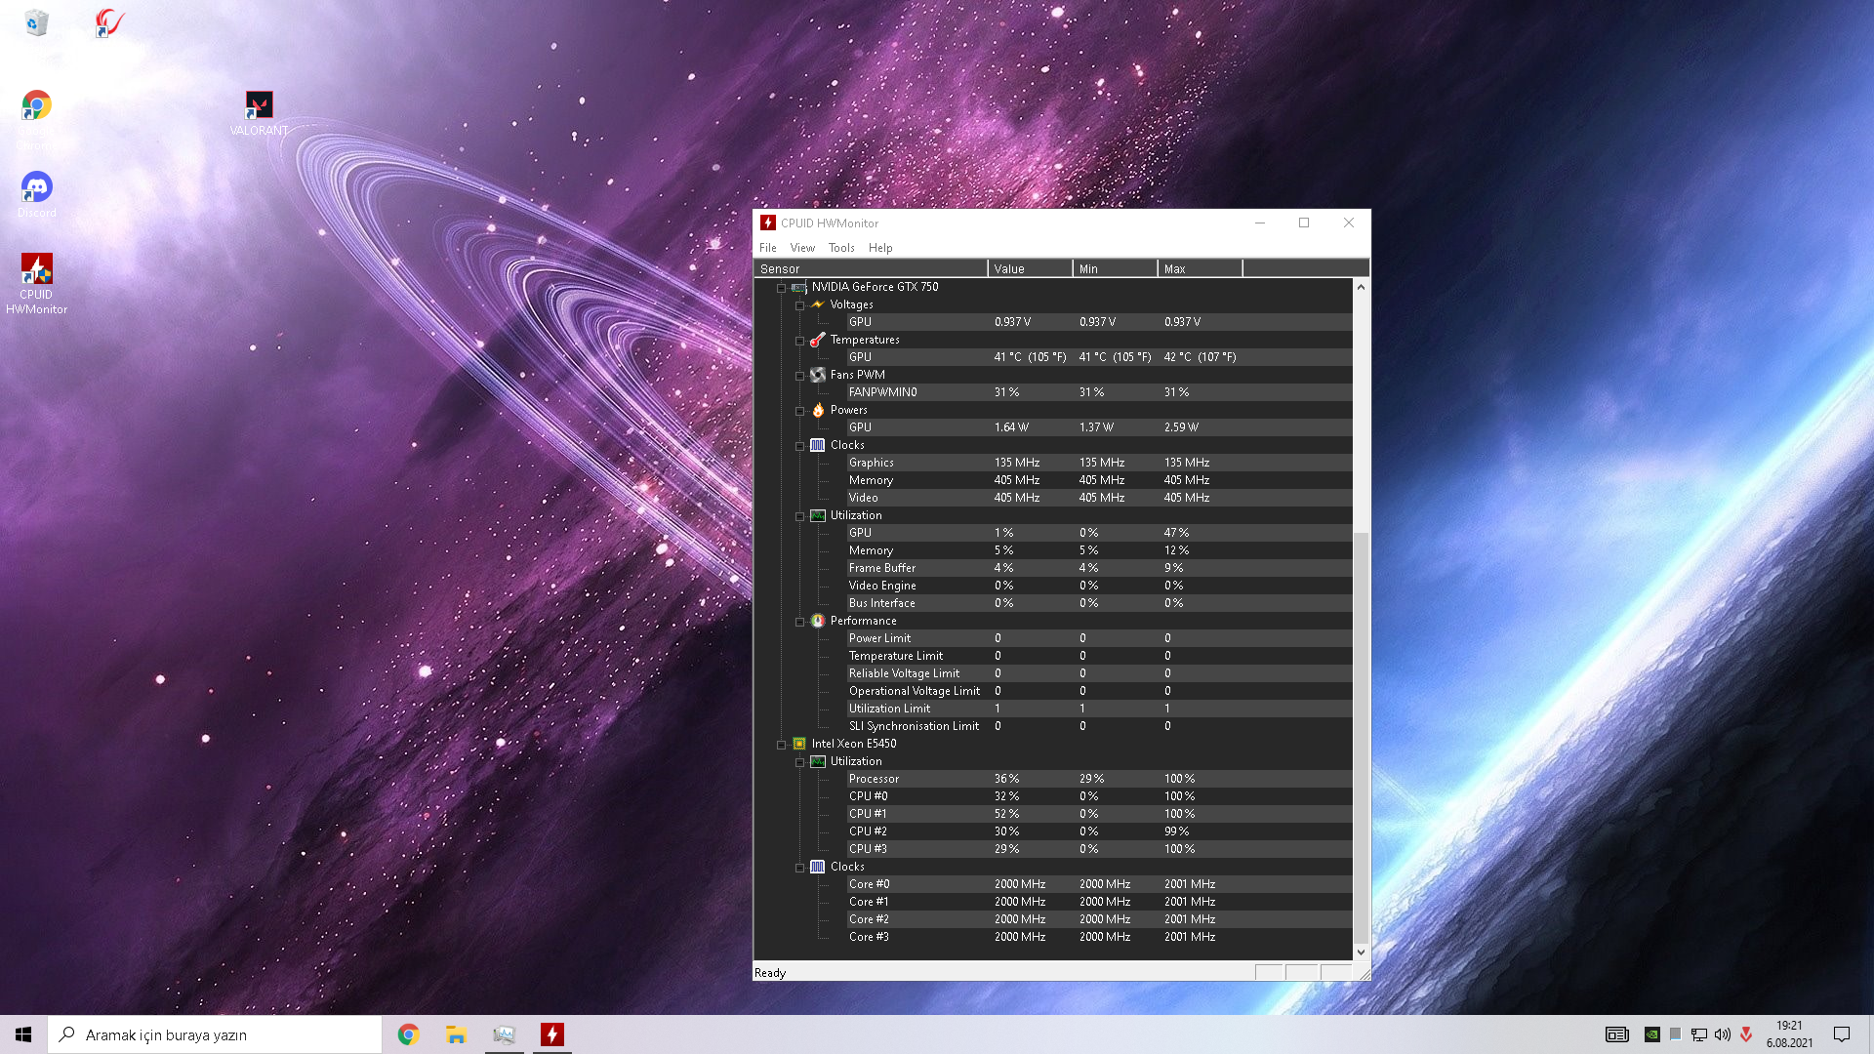Select the Operational Voltage Limit row
Image resolution: width=1874 pixels, height=1054 pixels.
point(914,691)
